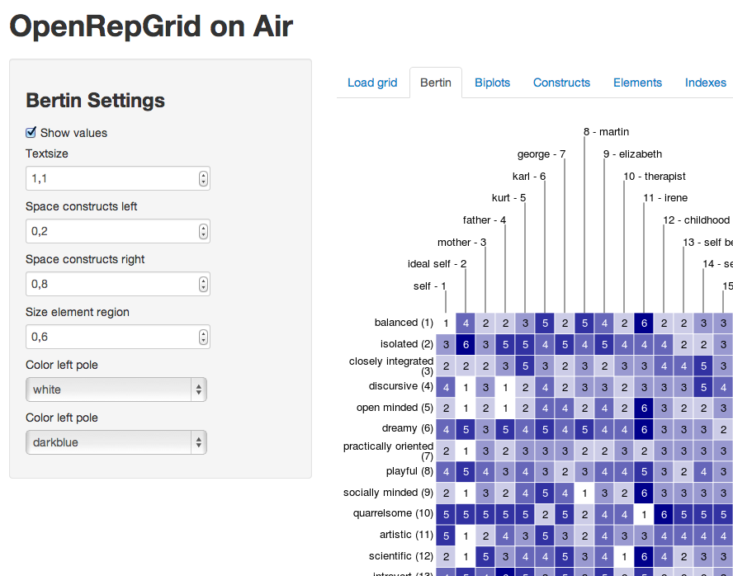The image size is (733, 576).
Task: Click the '9 - elizabeth' element label
Action: 632,154
